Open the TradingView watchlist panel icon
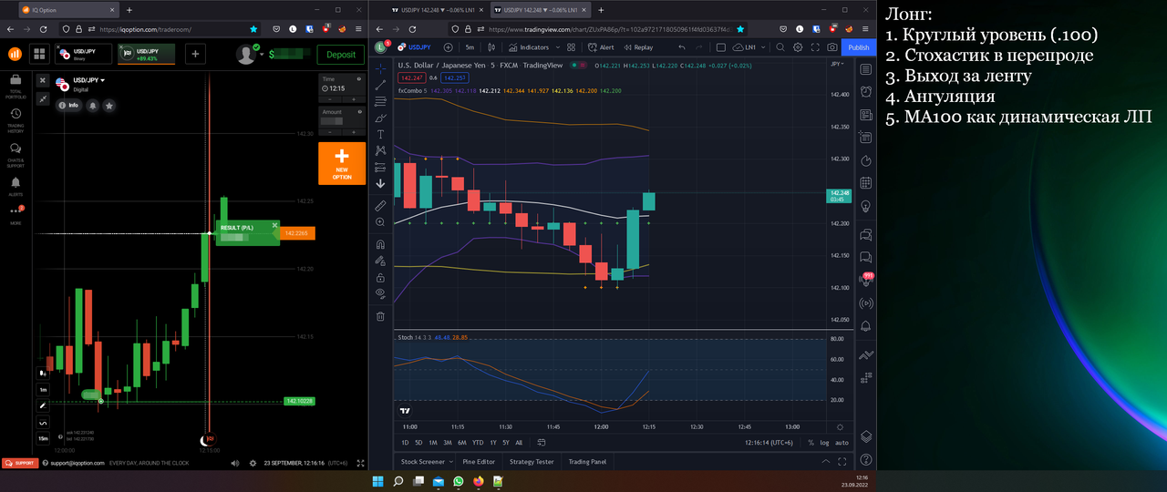This screenshot has height=492, width=1167. [866, 71]
